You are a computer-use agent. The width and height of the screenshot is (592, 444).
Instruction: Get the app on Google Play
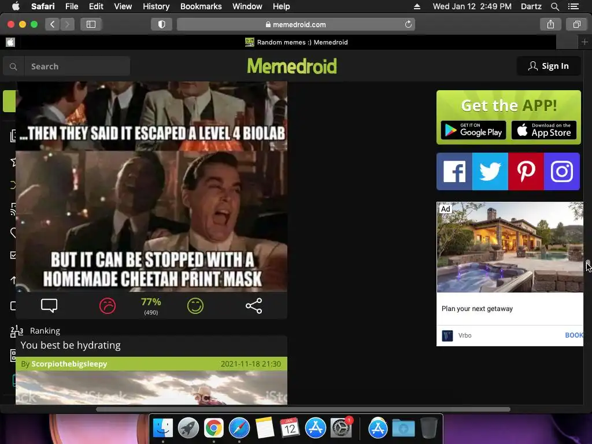coord(473,130)
